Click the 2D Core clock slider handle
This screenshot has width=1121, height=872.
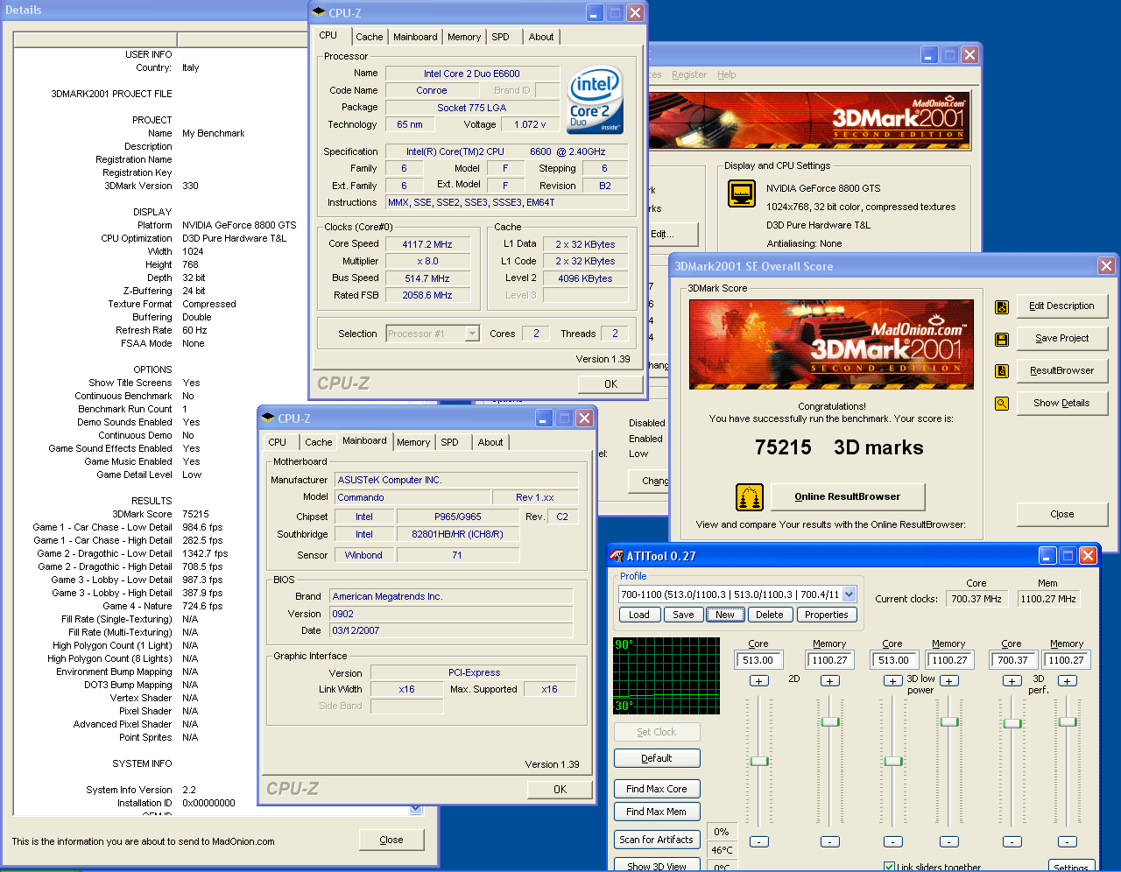759,762
